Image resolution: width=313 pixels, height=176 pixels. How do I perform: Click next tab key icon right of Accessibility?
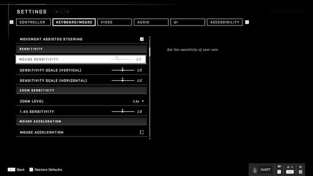tap(247, 22)
